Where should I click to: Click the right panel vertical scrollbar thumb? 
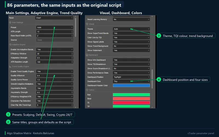[152, 79]
